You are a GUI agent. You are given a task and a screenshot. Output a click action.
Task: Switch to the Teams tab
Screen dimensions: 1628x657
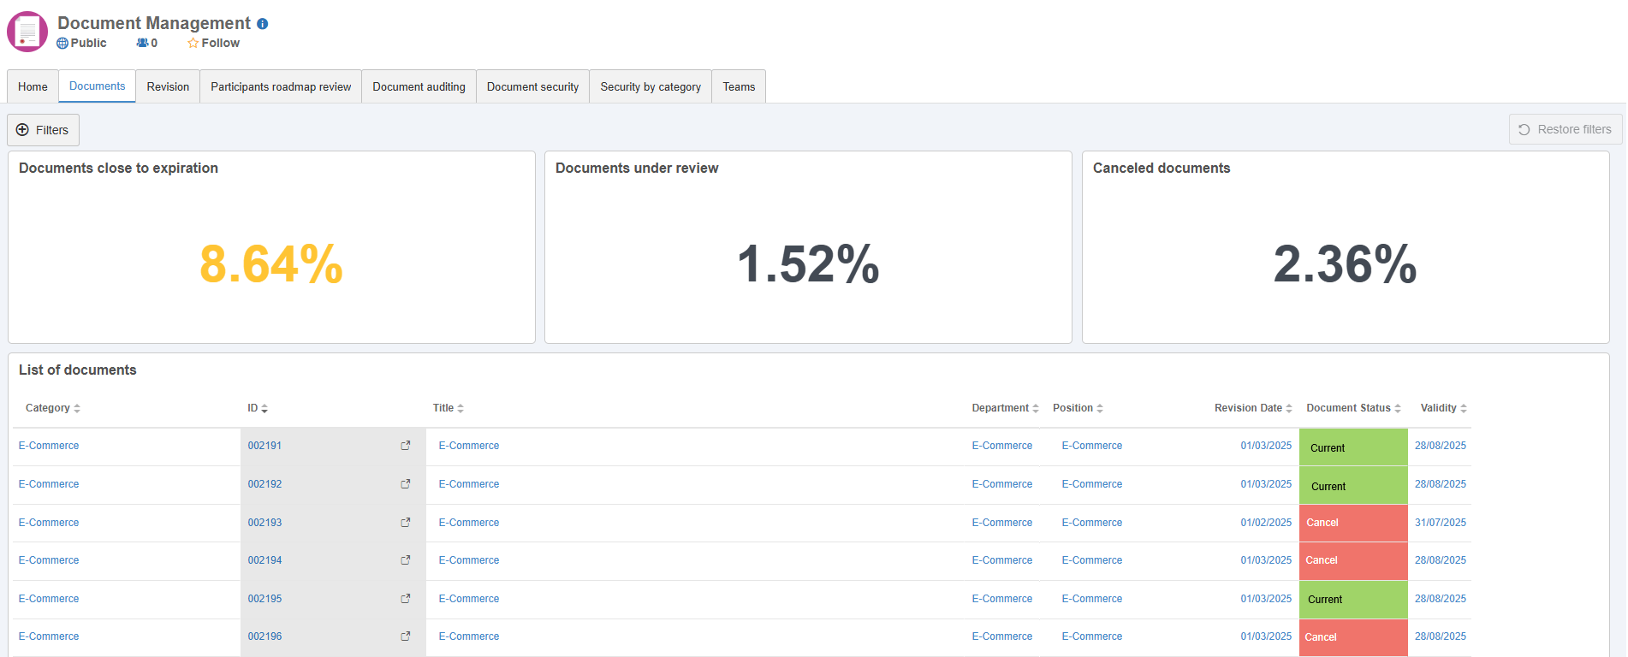[739, 86]
